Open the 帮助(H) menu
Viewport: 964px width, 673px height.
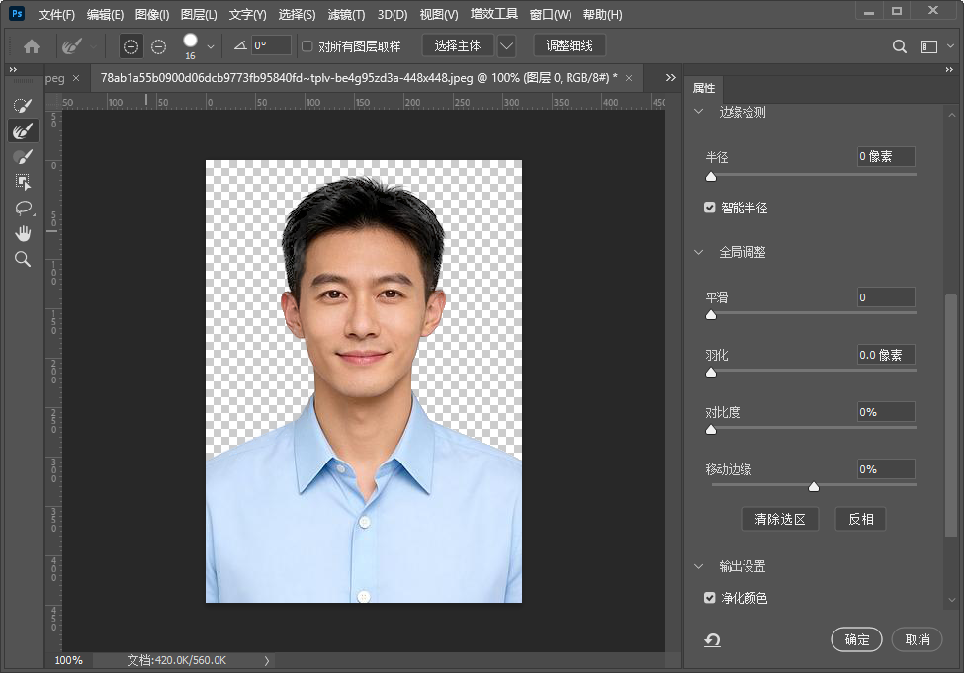[602, 14]
